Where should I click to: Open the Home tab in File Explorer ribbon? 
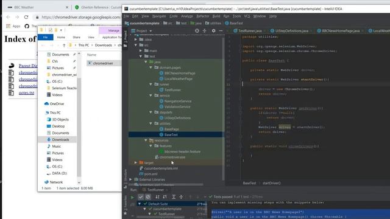tap(61, 37)
